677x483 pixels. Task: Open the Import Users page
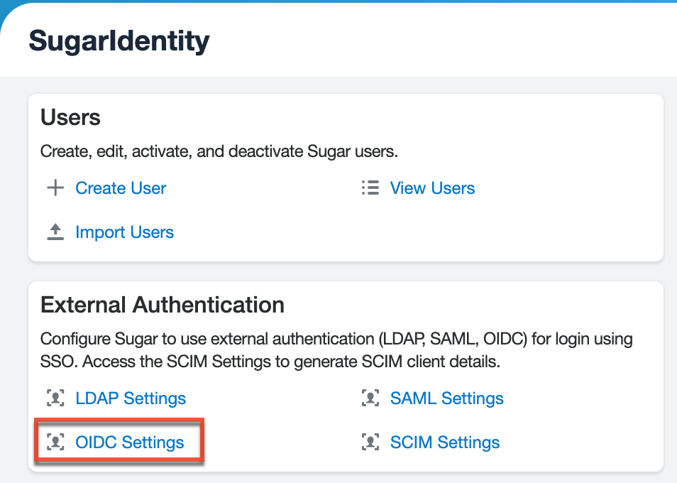coord(124,232)
